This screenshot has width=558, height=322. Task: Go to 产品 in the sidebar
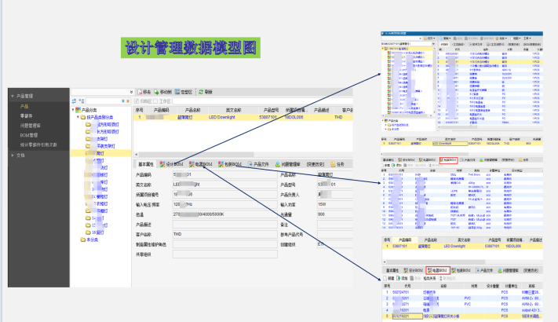click(x=24, y=106)
